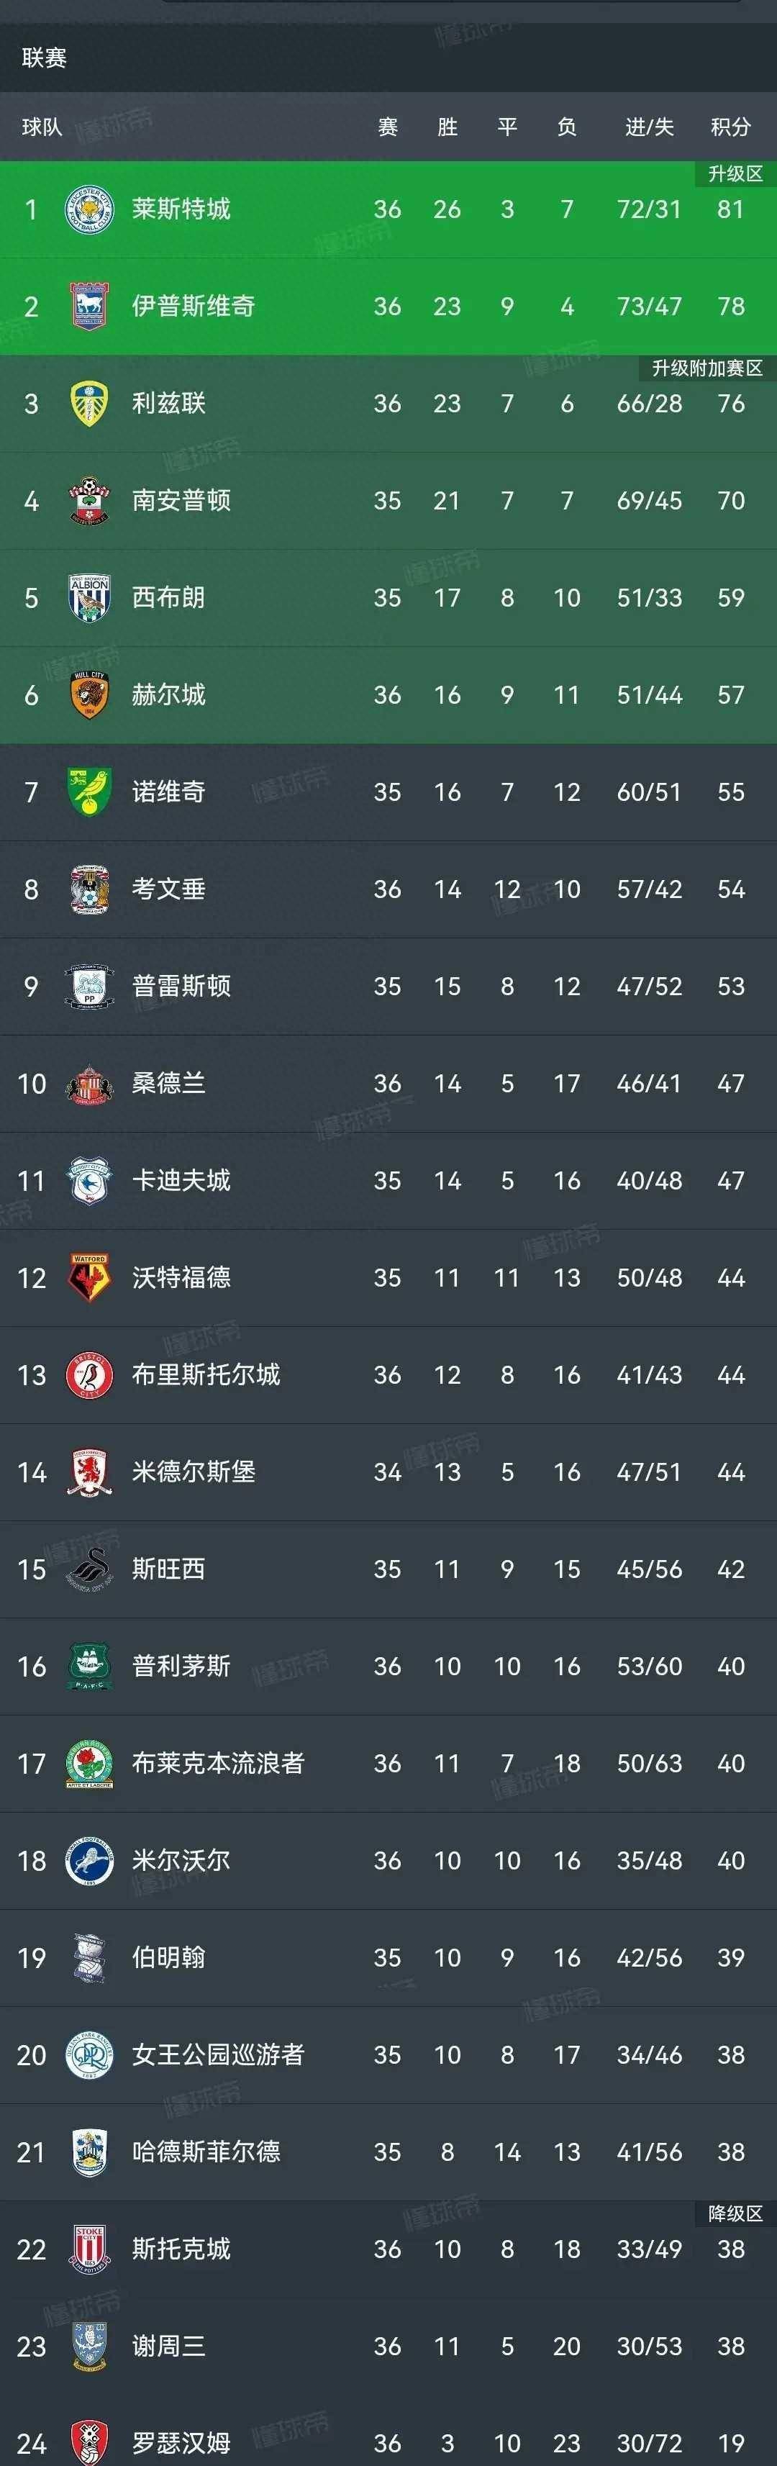This screenshot has height=2466, width=777.
Task: Click the 联赛 section header tab
Action: tap(44, 58)
